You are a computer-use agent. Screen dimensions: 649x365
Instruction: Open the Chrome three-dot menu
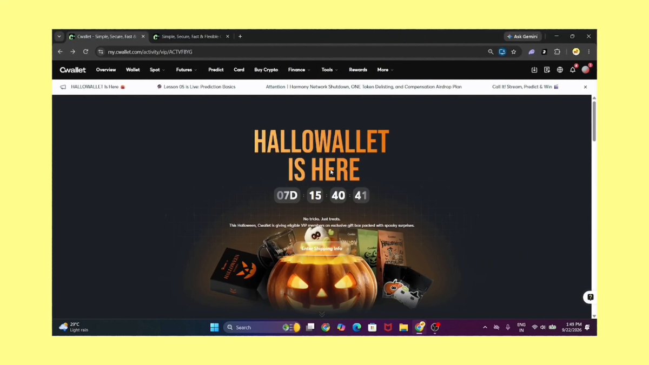[x=588, y=52]
